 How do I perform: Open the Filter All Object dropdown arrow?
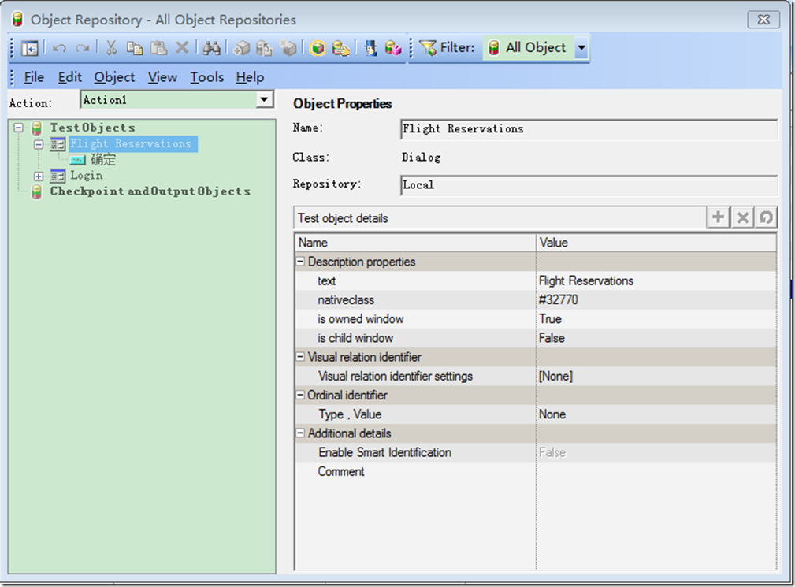pyautogui.click(x=581, y=47)
